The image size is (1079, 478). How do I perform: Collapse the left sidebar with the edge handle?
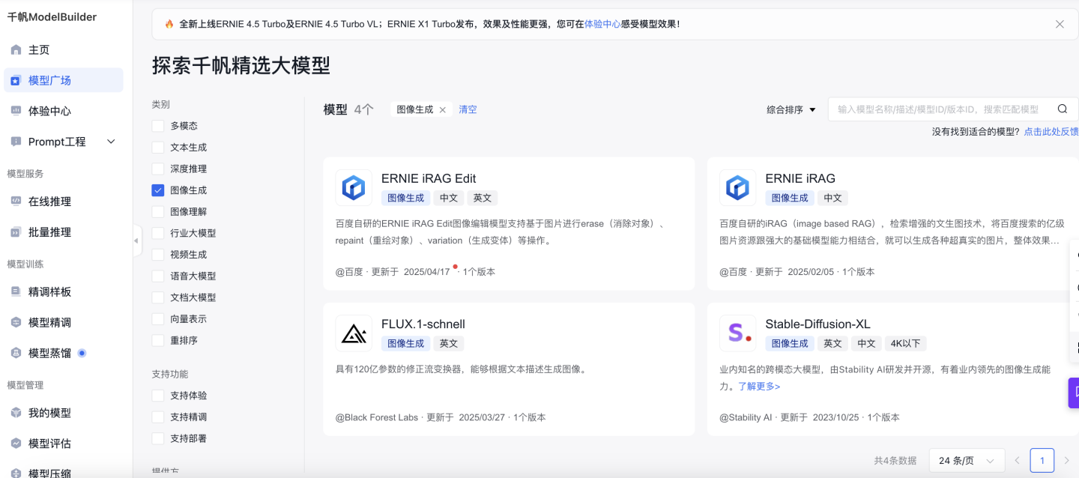[x=136, y=240]
